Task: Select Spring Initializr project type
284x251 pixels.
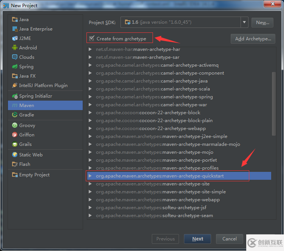Action: point(45,96)
